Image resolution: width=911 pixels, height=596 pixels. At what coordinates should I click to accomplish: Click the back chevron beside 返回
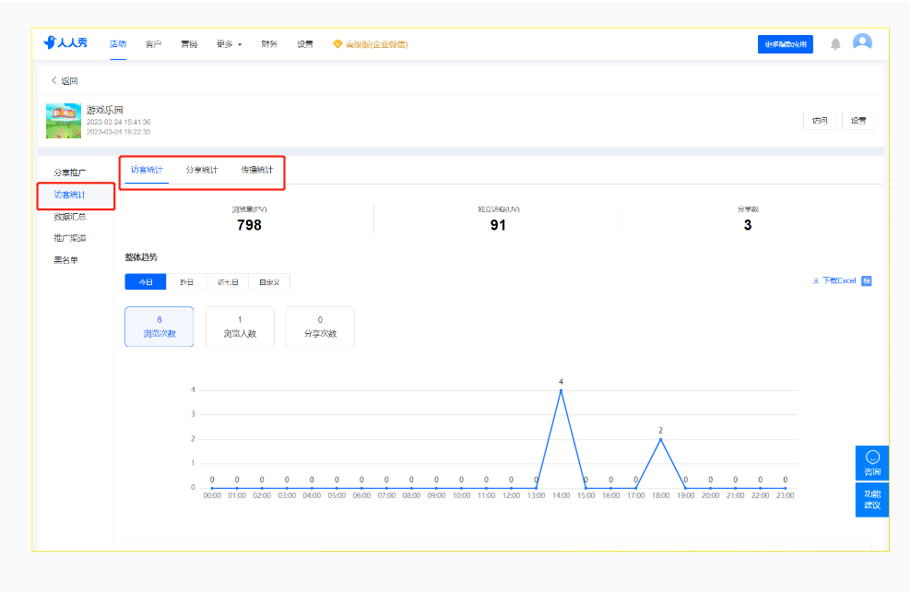(x=54, y=80)
